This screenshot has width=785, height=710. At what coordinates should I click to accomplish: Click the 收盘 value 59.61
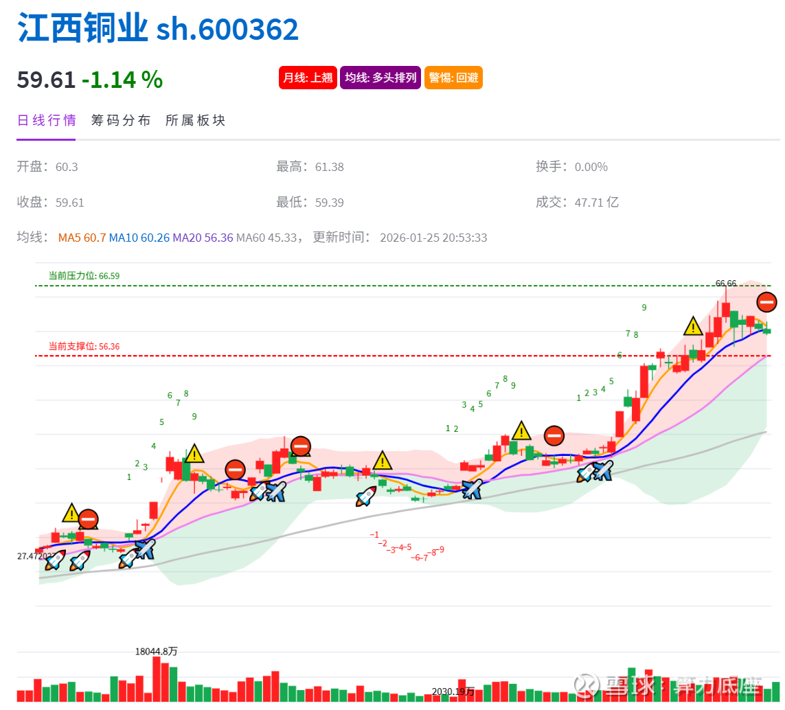(69, 203)
